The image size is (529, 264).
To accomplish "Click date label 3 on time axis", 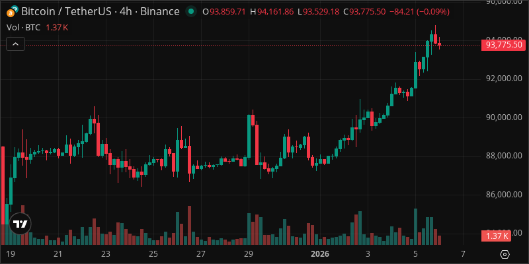I will 368,254.
